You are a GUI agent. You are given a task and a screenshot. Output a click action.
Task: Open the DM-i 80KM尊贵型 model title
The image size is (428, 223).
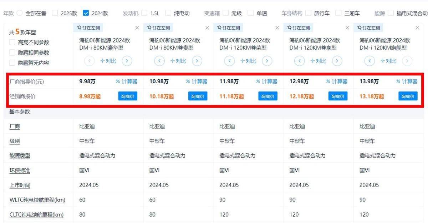pos(175,44)
